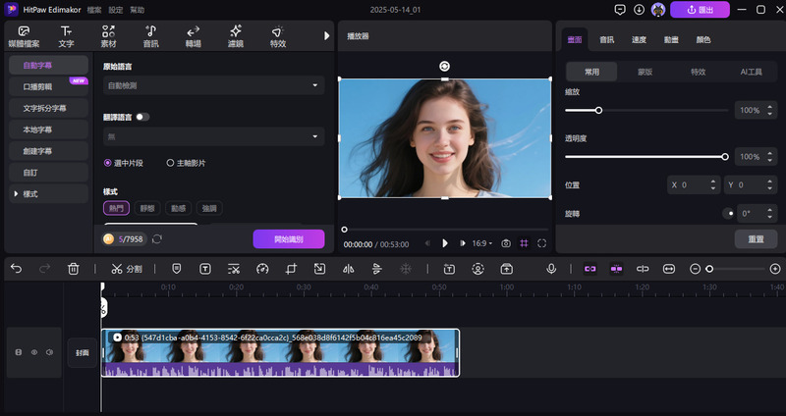The width and height of the screenshot is (786, 416).
Task: Switch to the 速度 speed tab
Action: click(x=639, y=39)
